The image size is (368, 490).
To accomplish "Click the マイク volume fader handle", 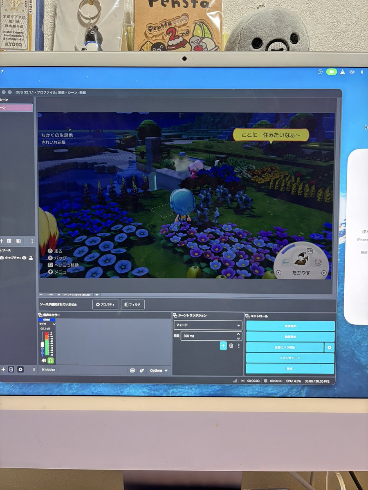I will (42, 344).
